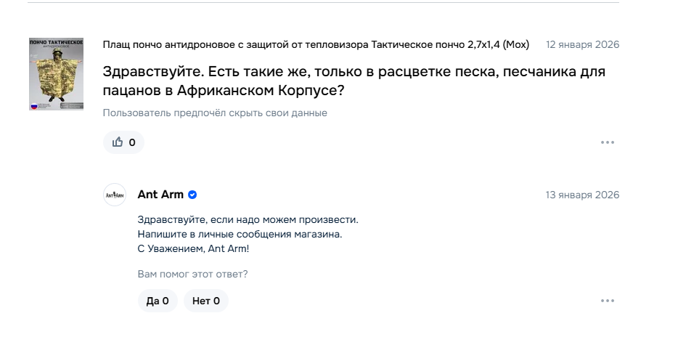Click the 'Вам помог этот ответ?' prompt
Screen dimensions: 686x345
[x=192, y=275]
